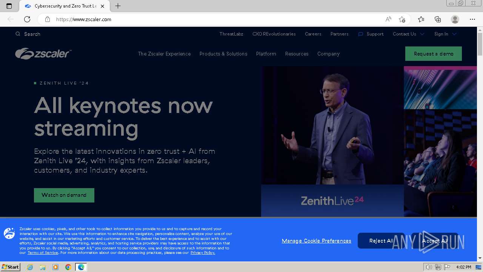Go to the Careers page
Image resolution: width=483 pixels, height=272 pixels.
point(313,34)
